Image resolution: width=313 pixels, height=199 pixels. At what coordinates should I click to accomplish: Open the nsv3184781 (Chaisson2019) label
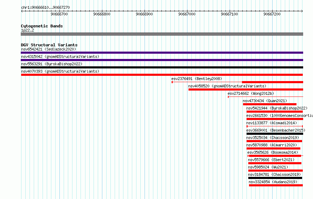[x=274, y=174]
